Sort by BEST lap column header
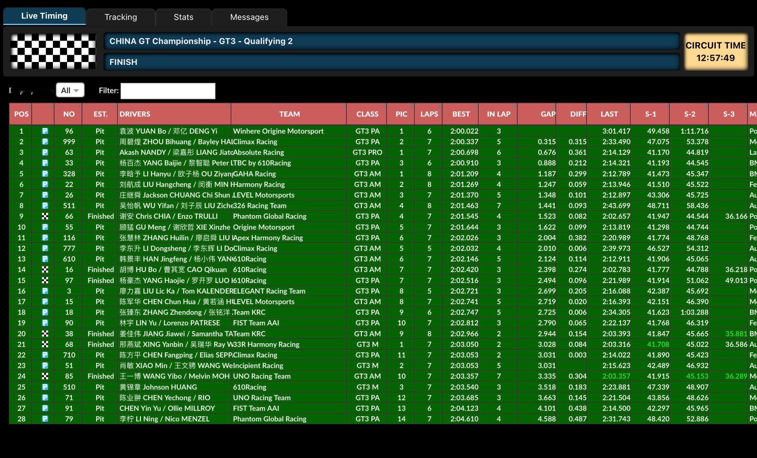Image resolution: width=757 pixels, height=458 pixels. (x=461, y=114)
